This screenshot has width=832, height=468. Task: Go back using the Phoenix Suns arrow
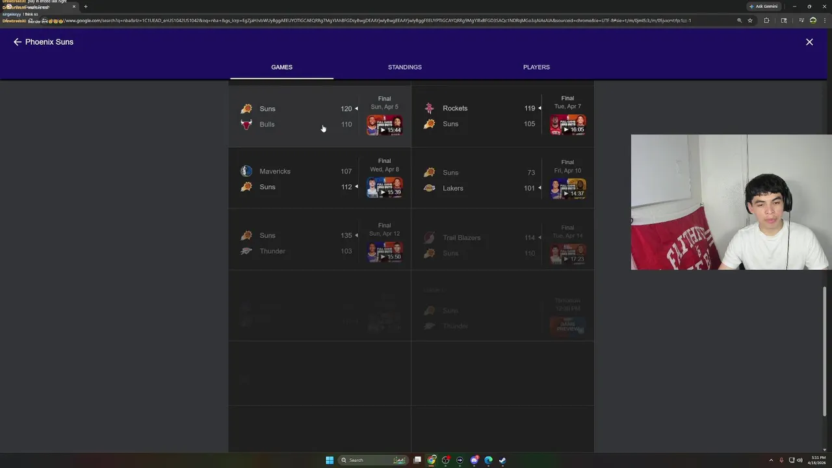pos(18,42)
